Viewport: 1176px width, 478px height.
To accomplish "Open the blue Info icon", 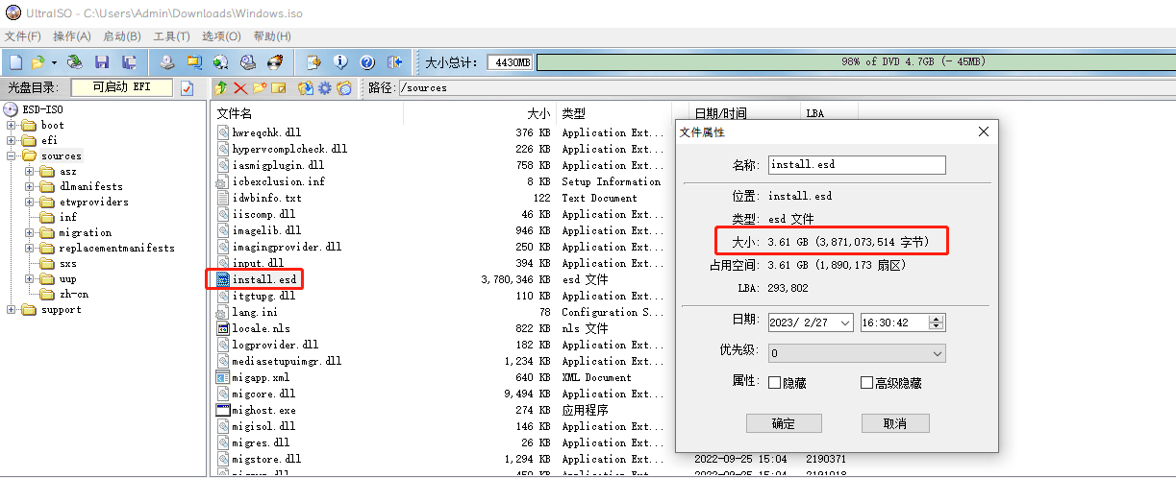I will click(340, 62).
